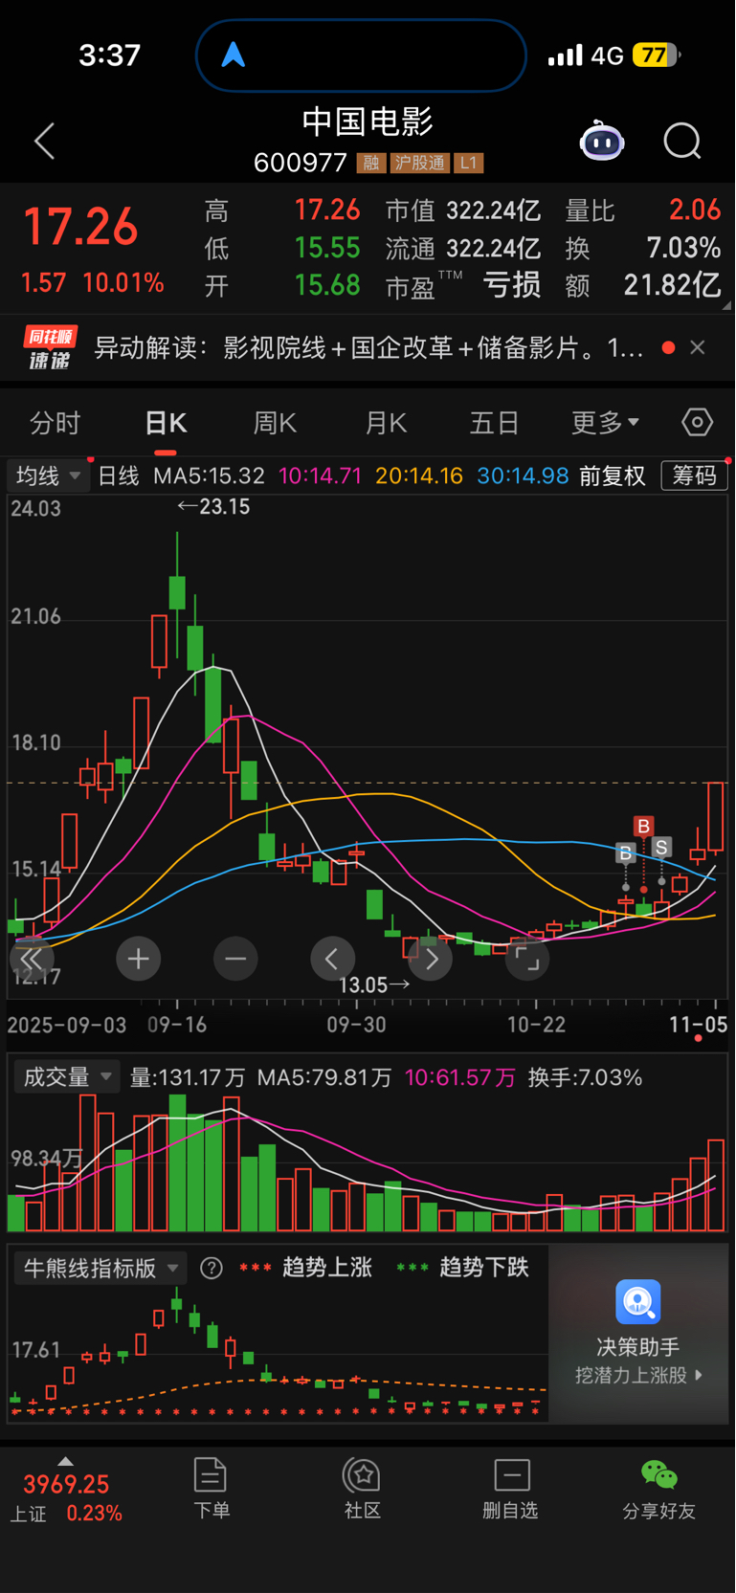Tap the 11-05 date marker
The height and width of the screenshot is (1593, 736).
[698, 1025]
